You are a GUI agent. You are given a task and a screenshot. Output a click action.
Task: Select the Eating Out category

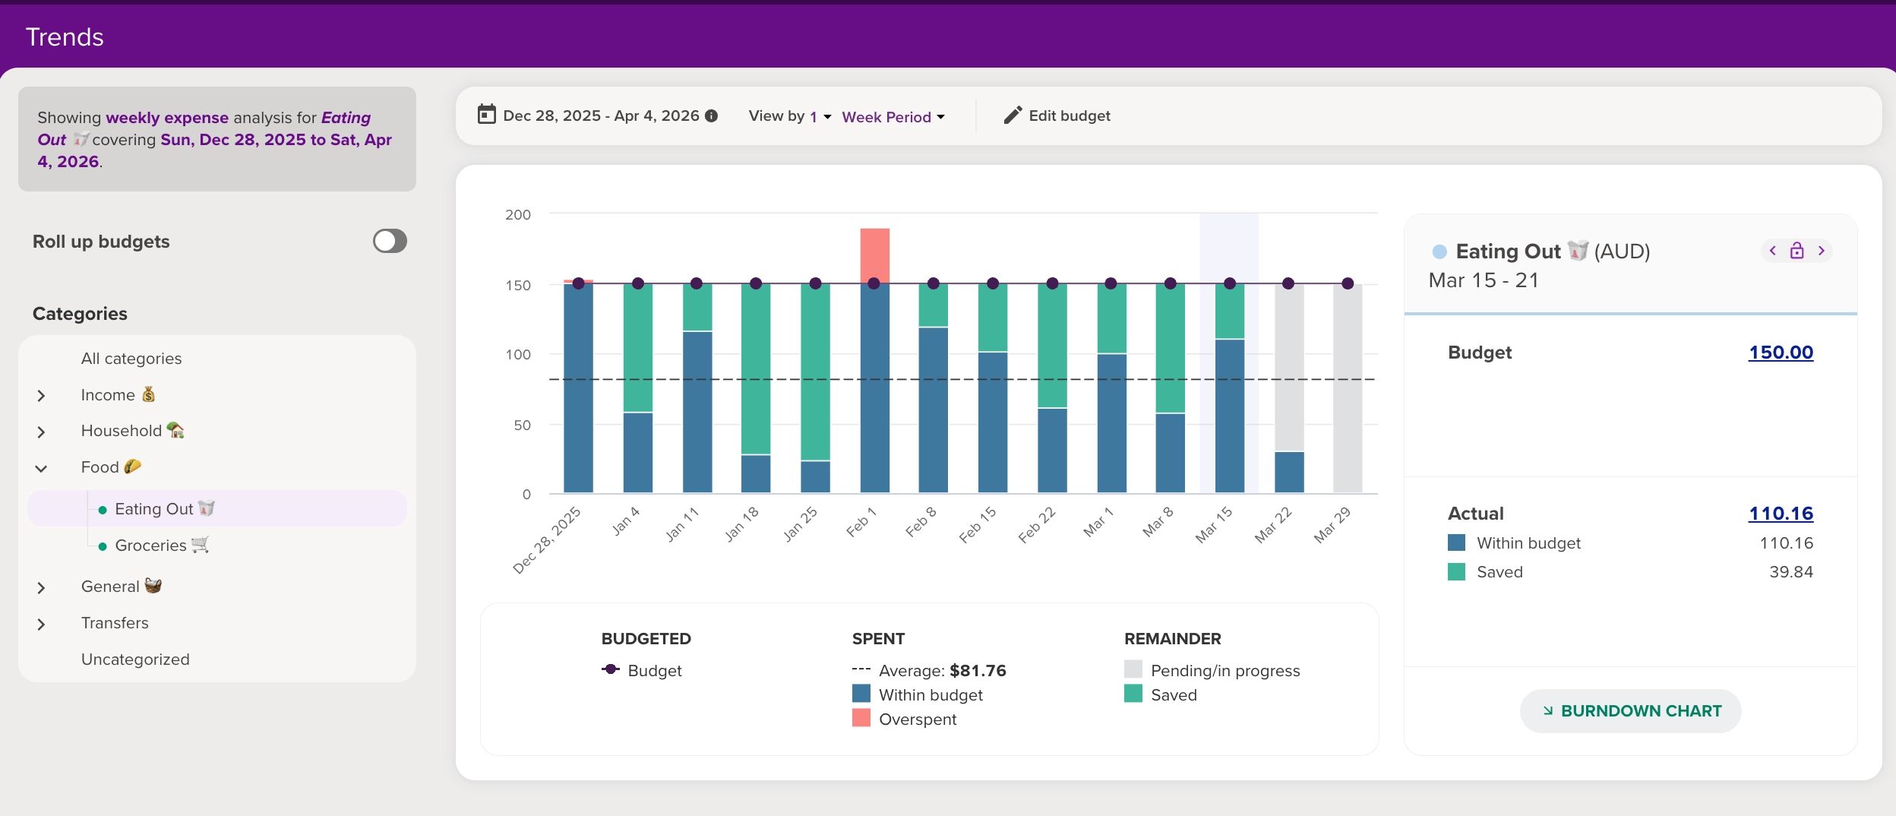(x=217, y=508)
